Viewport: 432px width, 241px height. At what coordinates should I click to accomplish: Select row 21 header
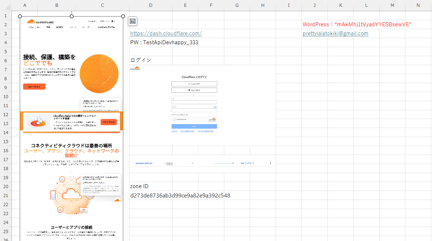click(x=5, y=195)
